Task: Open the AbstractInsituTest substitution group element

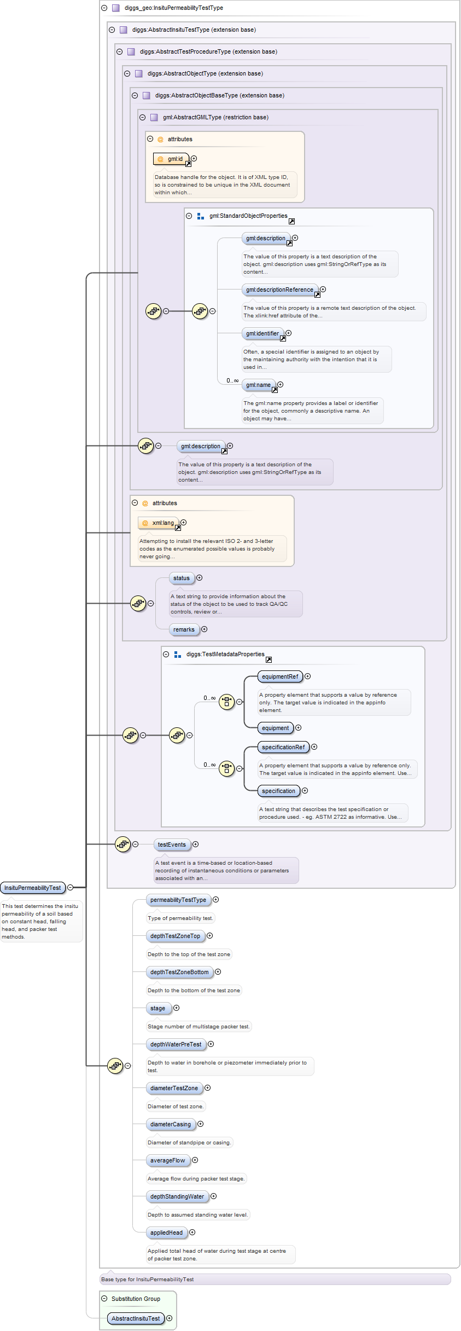Action: click(x=136, y=1318)
